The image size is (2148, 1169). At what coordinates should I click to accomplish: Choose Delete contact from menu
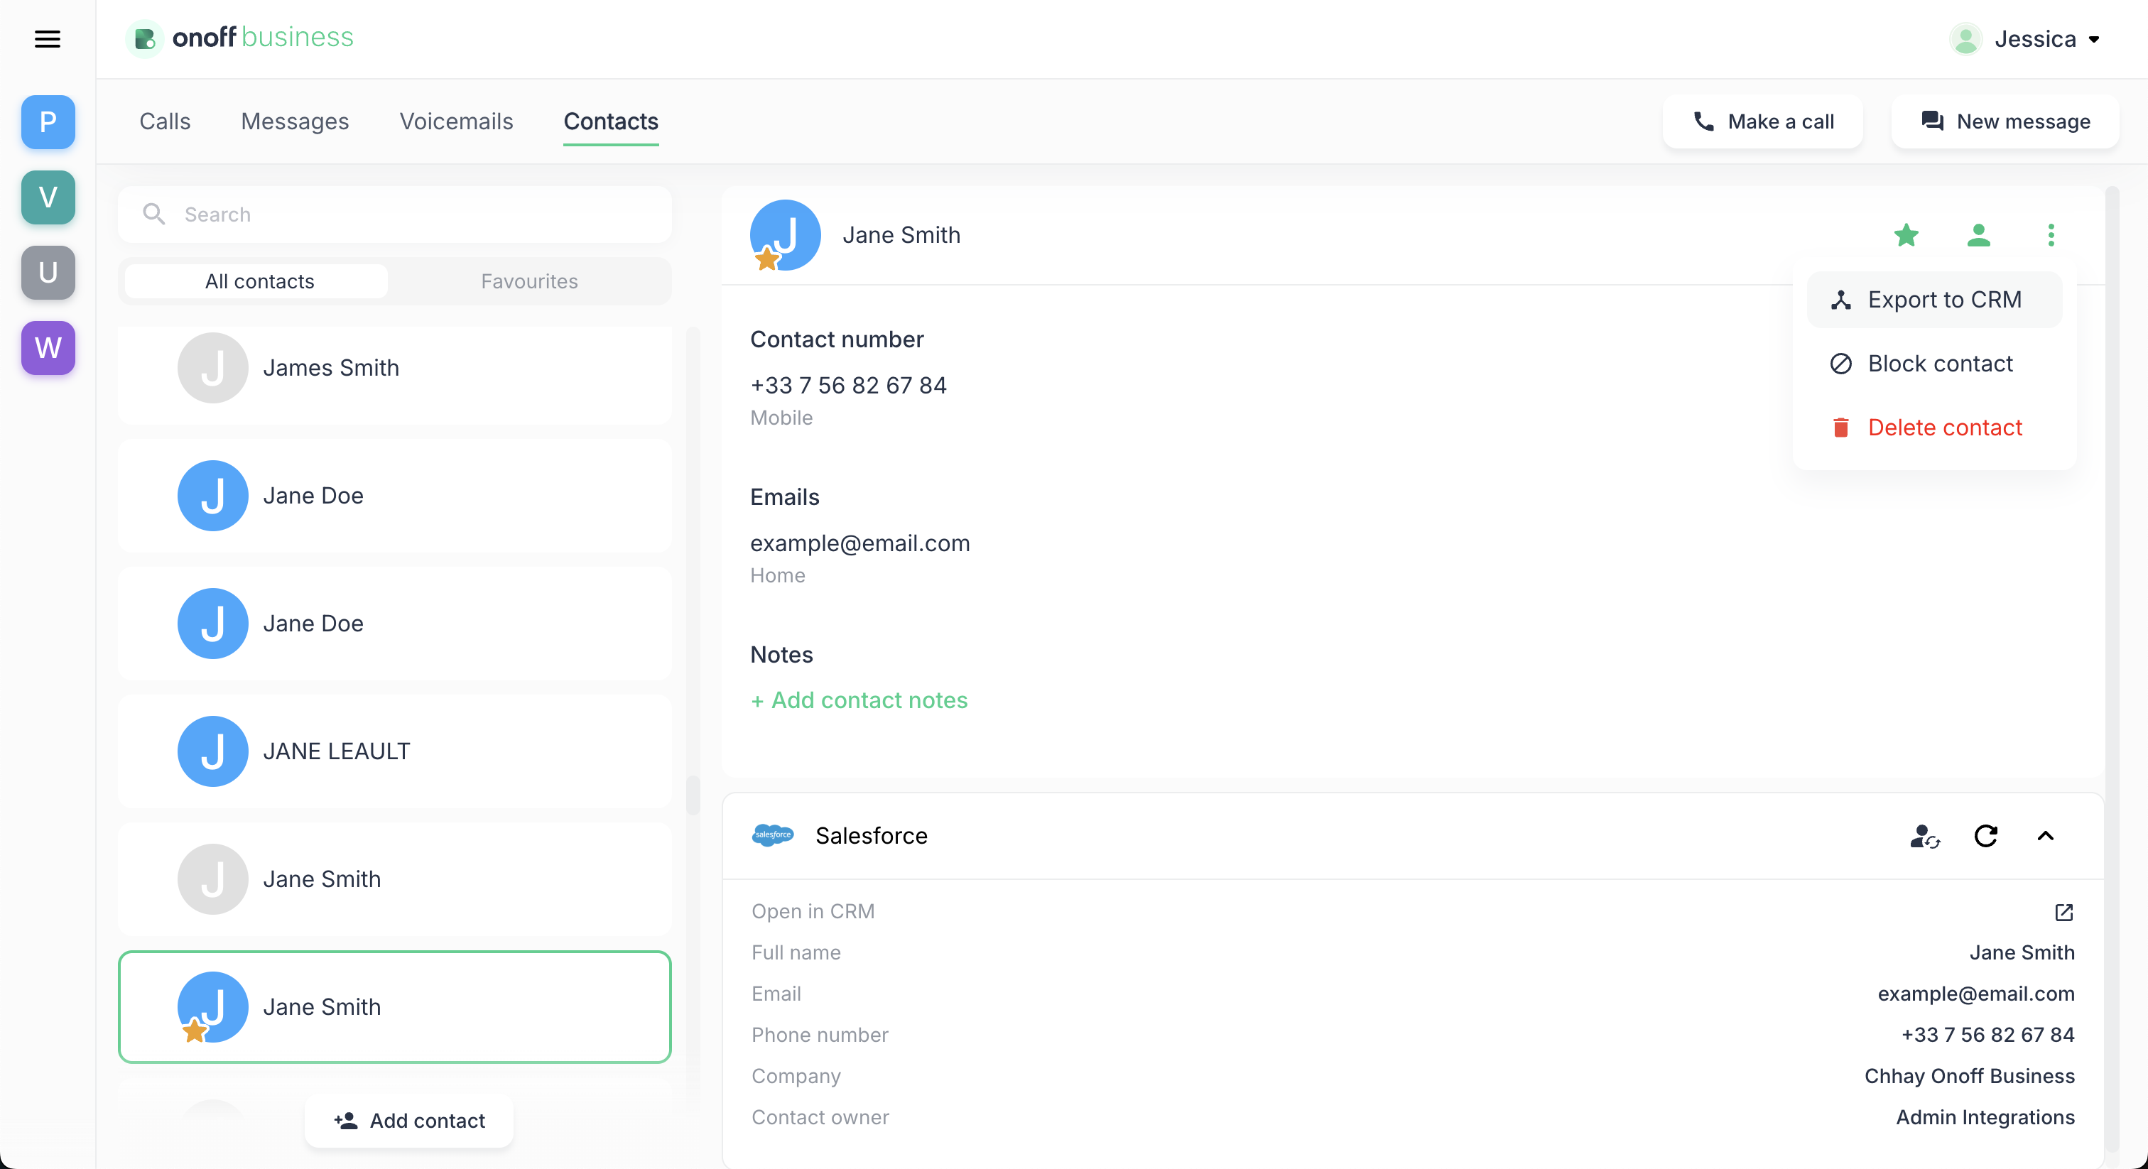(1934, 428)
